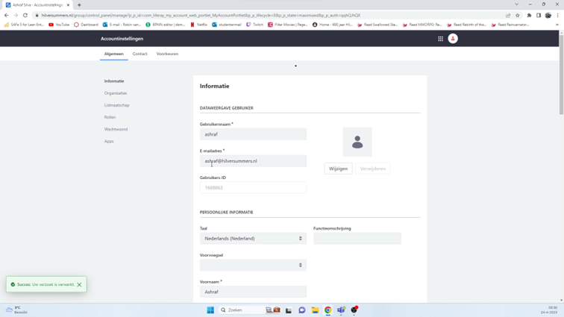Image resolution: width=564 pixels, height=317 pixels.
Task: Go to Wachtwoord in the sidebar
Action: 116,129
